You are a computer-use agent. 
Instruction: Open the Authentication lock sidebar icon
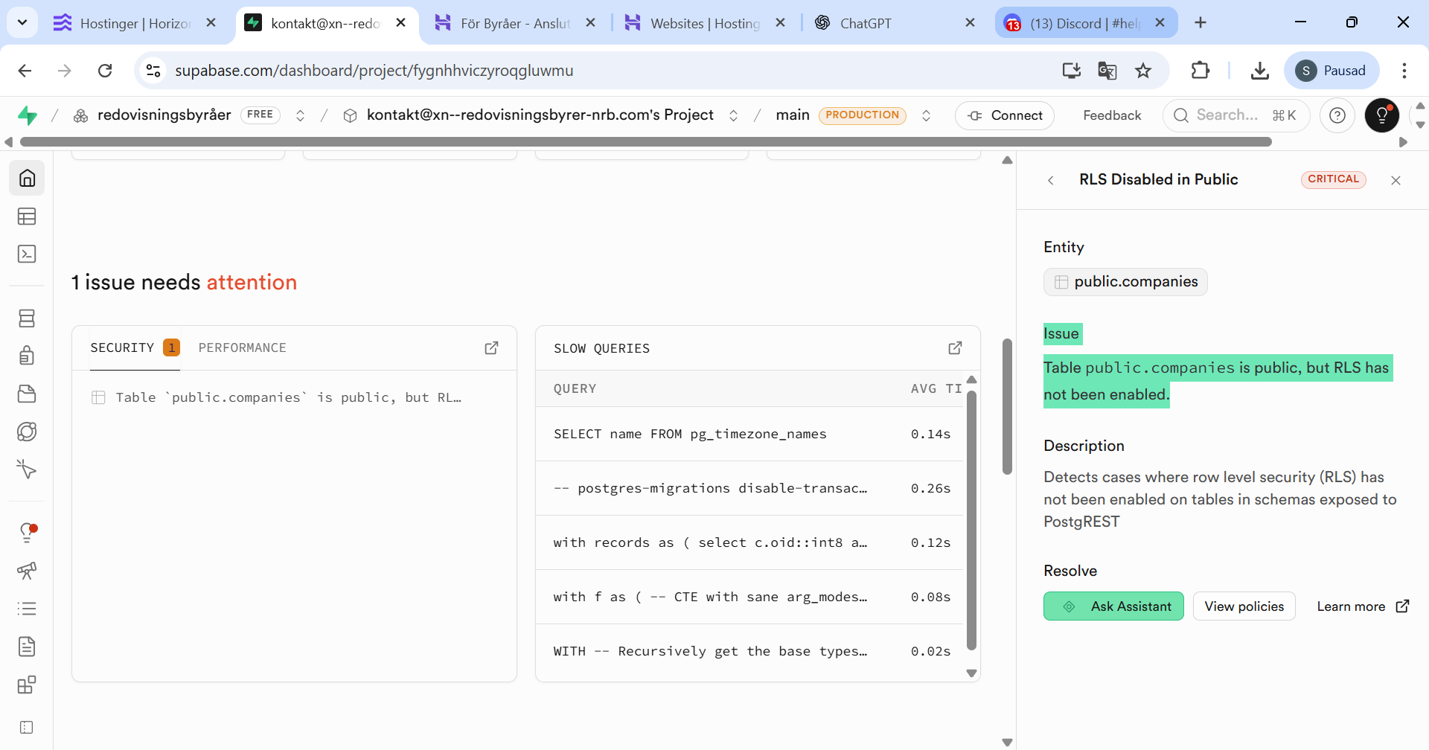click(x=27, y=356)
